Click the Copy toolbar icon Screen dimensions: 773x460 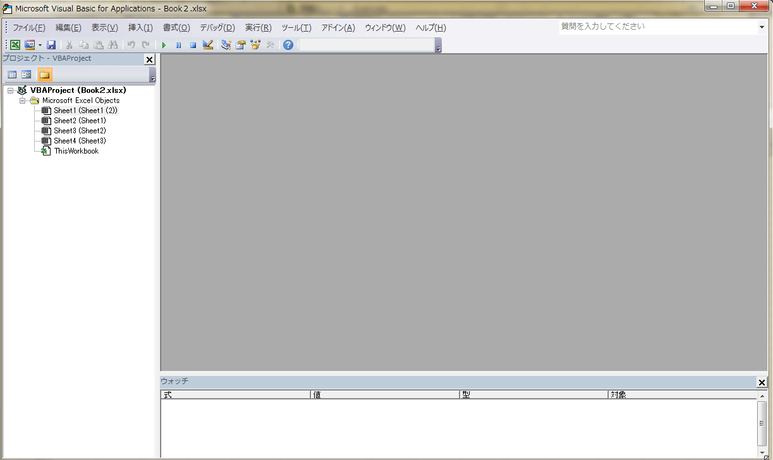[x=84, y=45]
